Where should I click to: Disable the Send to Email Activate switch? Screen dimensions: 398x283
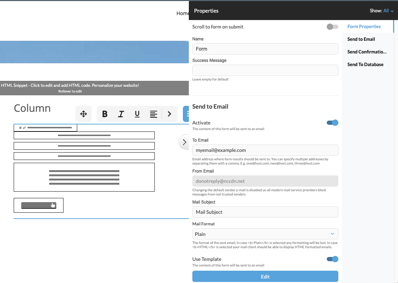[332, 123]
